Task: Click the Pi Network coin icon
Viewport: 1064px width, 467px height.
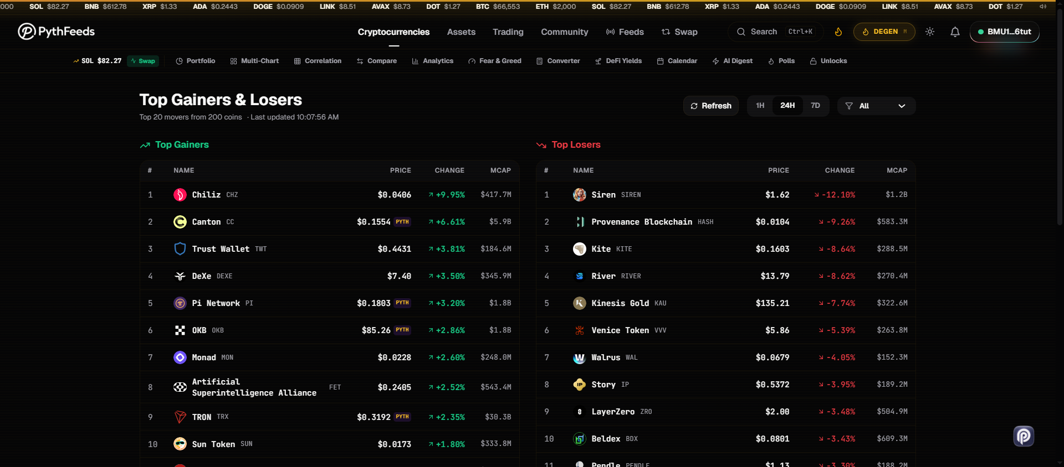Action: 180,303
